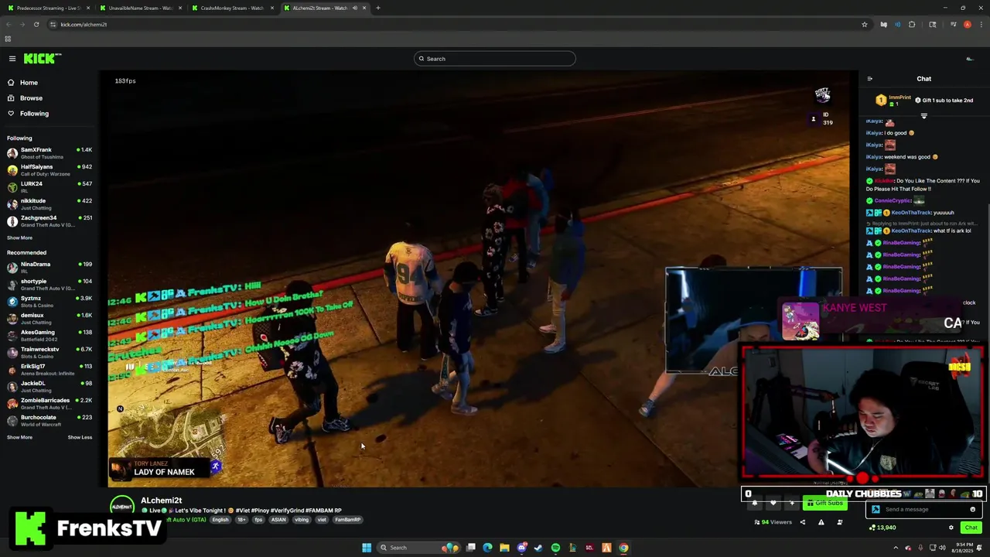Click the sparkle subscribe icon
Image resolution: width=990 pixels, height=557 pixels.
[791, 503]
